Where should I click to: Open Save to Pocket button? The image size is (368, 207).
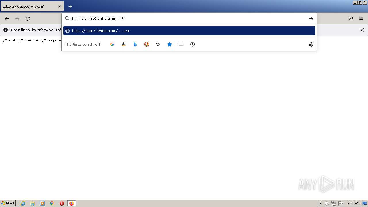coord(351,18)
